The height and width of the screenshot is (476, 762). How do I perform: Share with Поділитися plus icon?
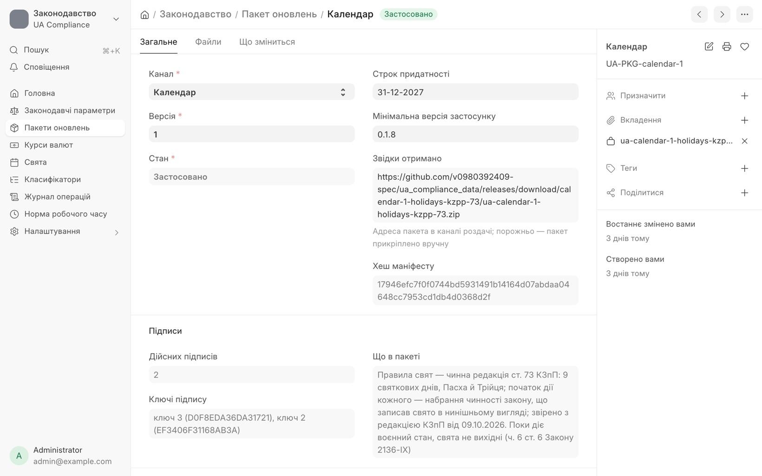pyautogui.click(x=744, y=193)
